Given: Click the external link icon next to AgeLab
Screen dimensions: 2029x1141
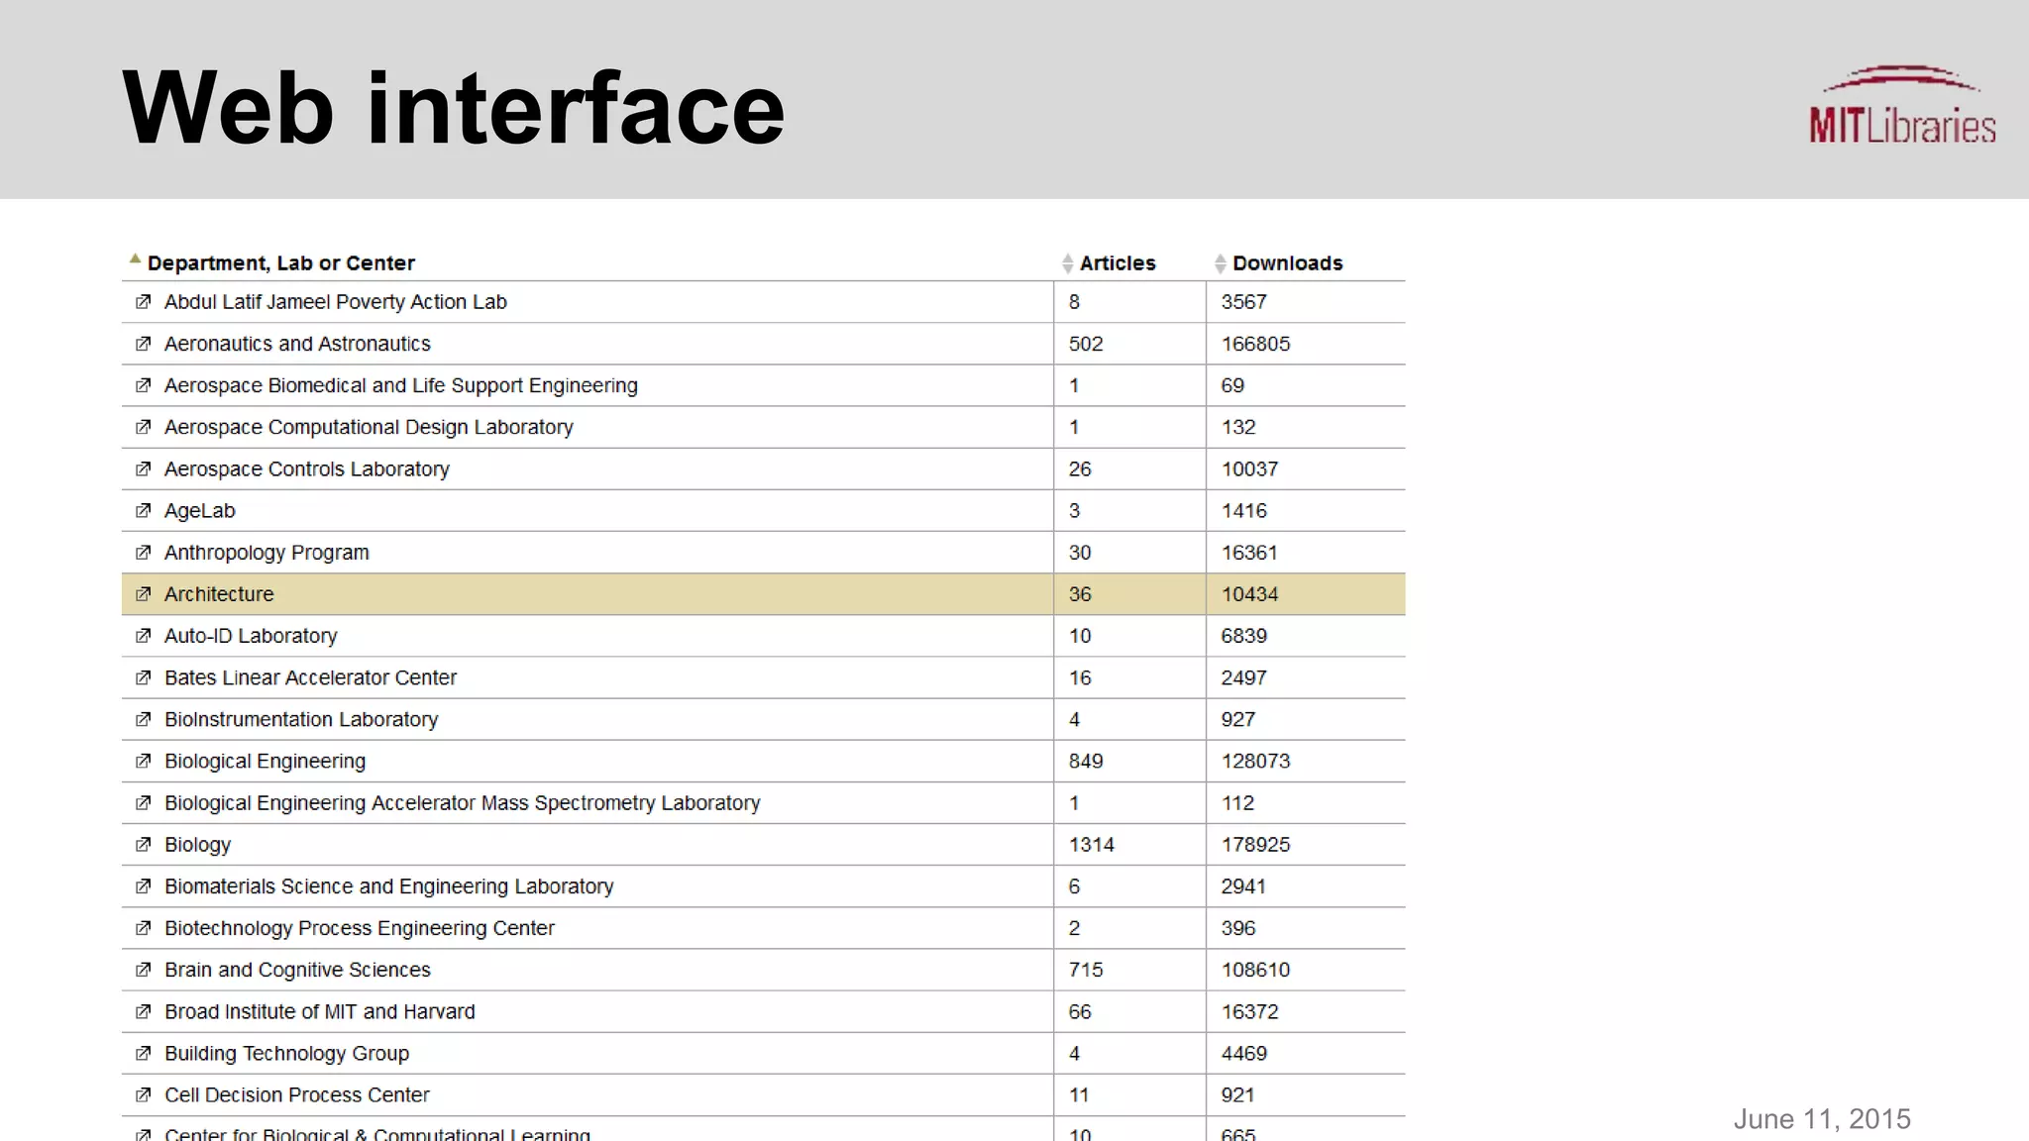Looking at the screenshot, I should coord(144,511).
